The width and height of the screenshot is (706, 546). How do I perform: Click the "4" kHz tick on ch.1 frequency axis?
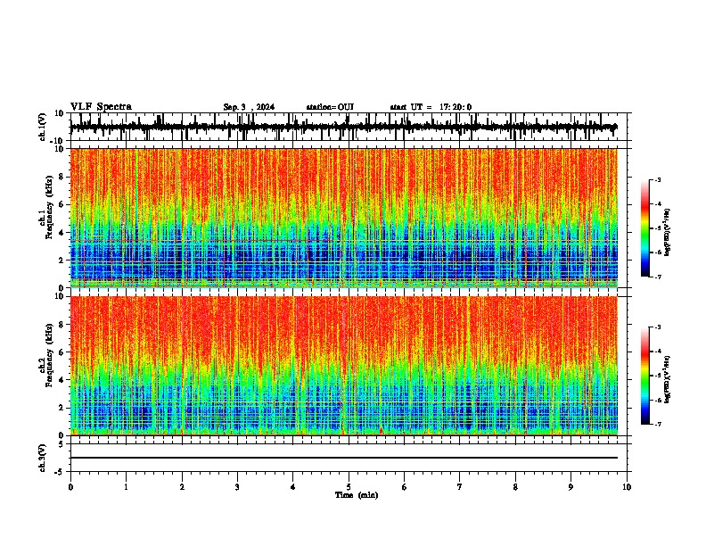[62, 233]
